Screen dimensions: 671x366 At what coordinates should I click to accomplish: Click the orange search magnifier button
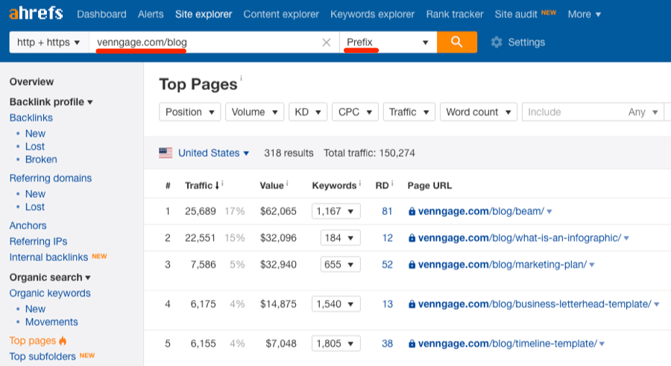tap(457, 42)
